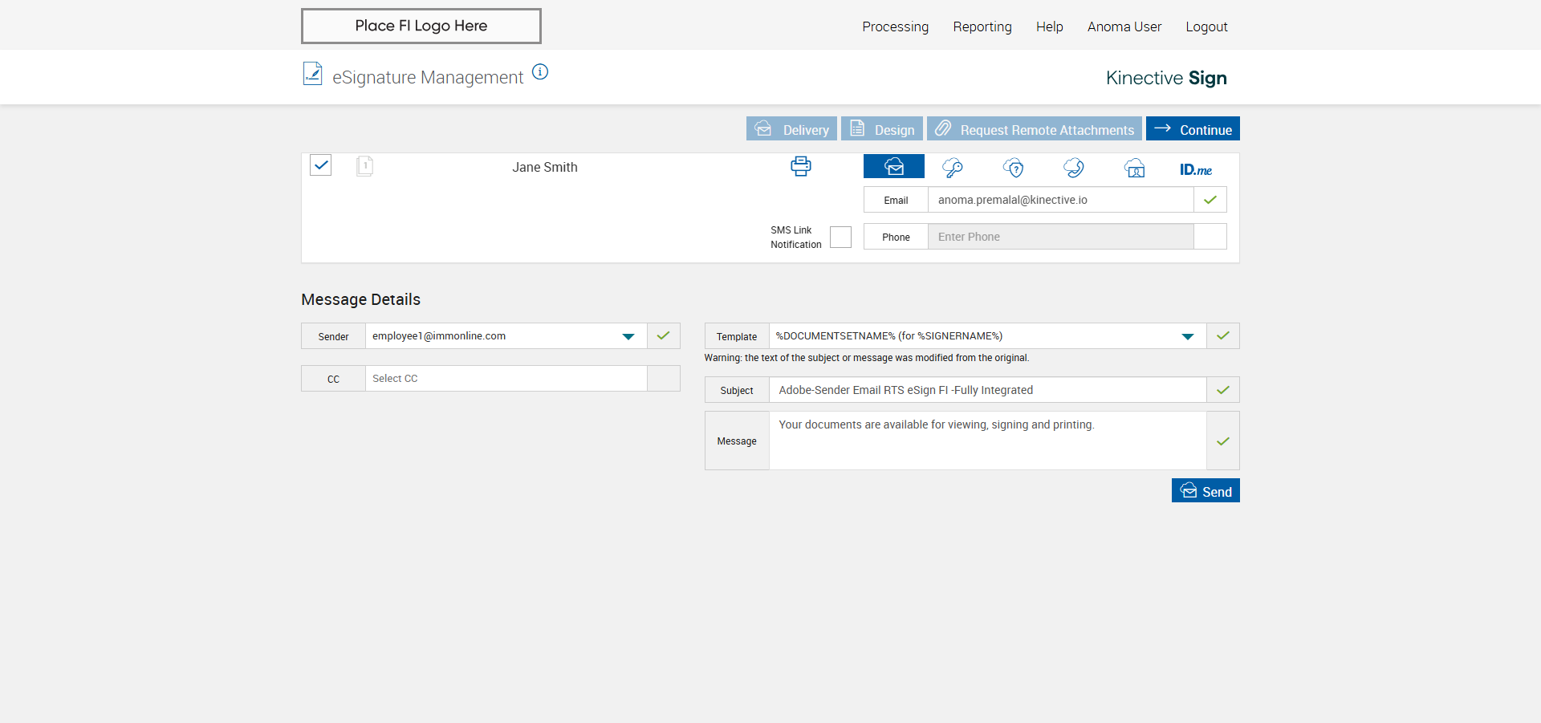Click the document page icon beside Jane Smith
The height and width of the screenshot is (723, 1541).
364,166
